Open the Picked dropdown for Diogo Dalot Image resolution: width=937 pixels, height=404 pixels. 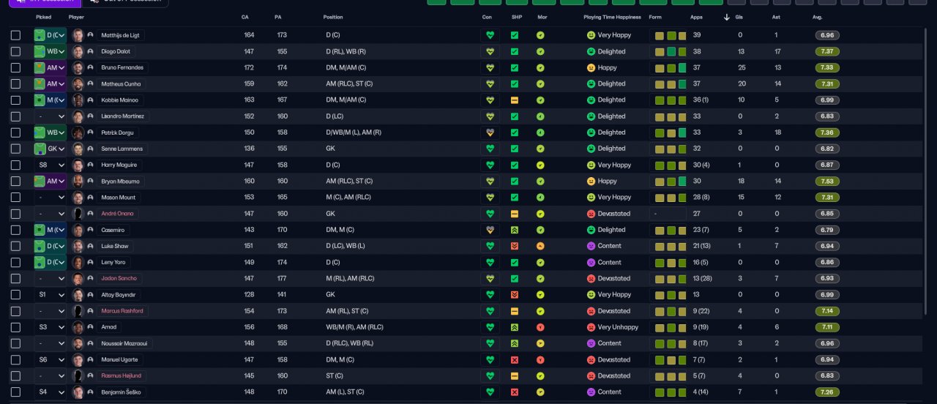[50, 51]
